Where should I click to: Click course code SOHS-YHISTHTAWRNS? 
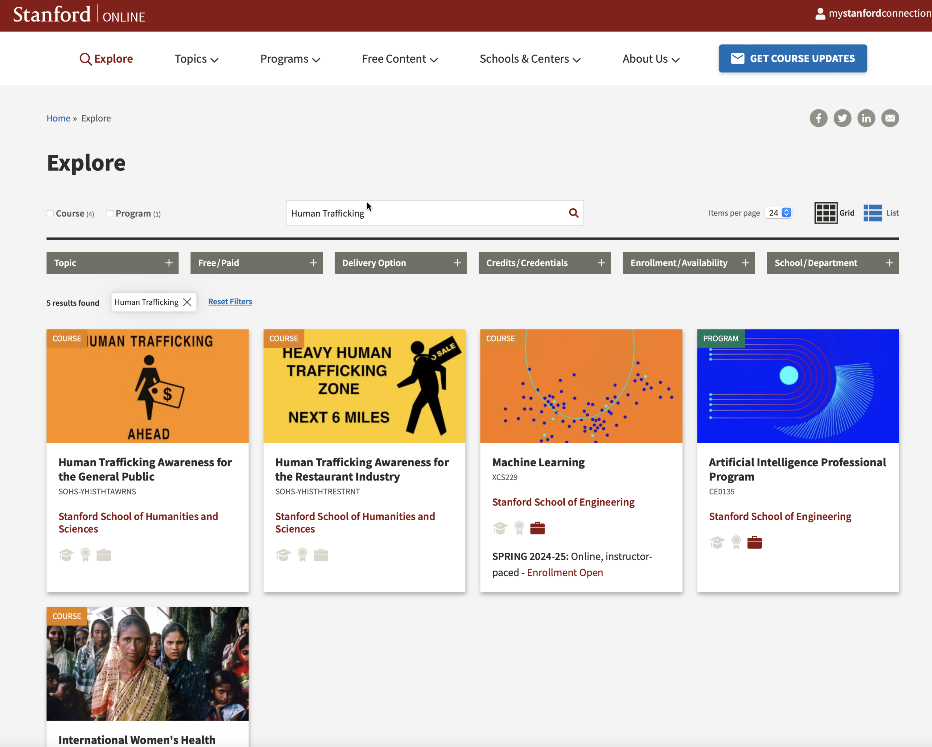coord(97,491)
